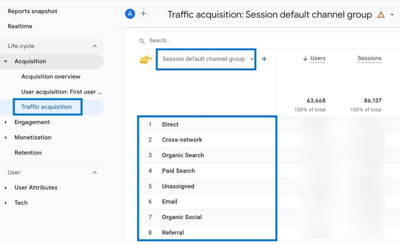Go to the Realtime report

pos(20,26)
